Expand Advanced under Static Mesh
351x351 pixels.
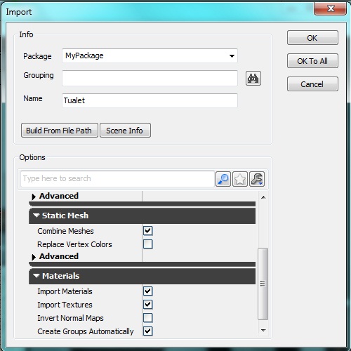click(x=34, y=257)
